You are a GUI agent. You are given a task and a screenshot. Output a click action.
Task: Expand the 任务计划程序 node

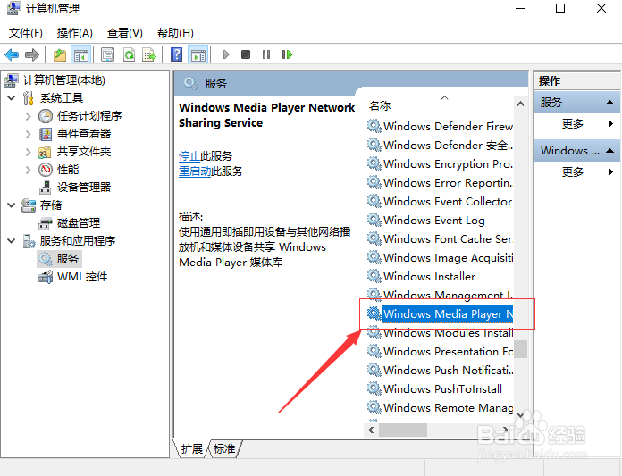click(x=28, y=116)
